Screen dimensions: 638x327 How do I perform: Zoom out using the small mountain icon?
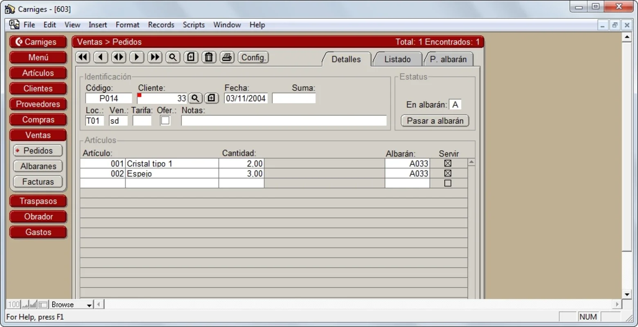(25, 305)
